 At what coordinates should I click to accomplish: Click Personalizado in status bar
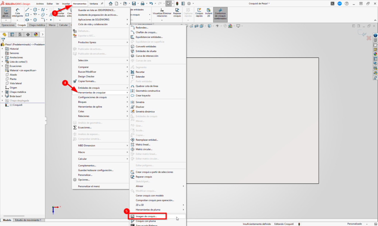click(x=354, y=224)
